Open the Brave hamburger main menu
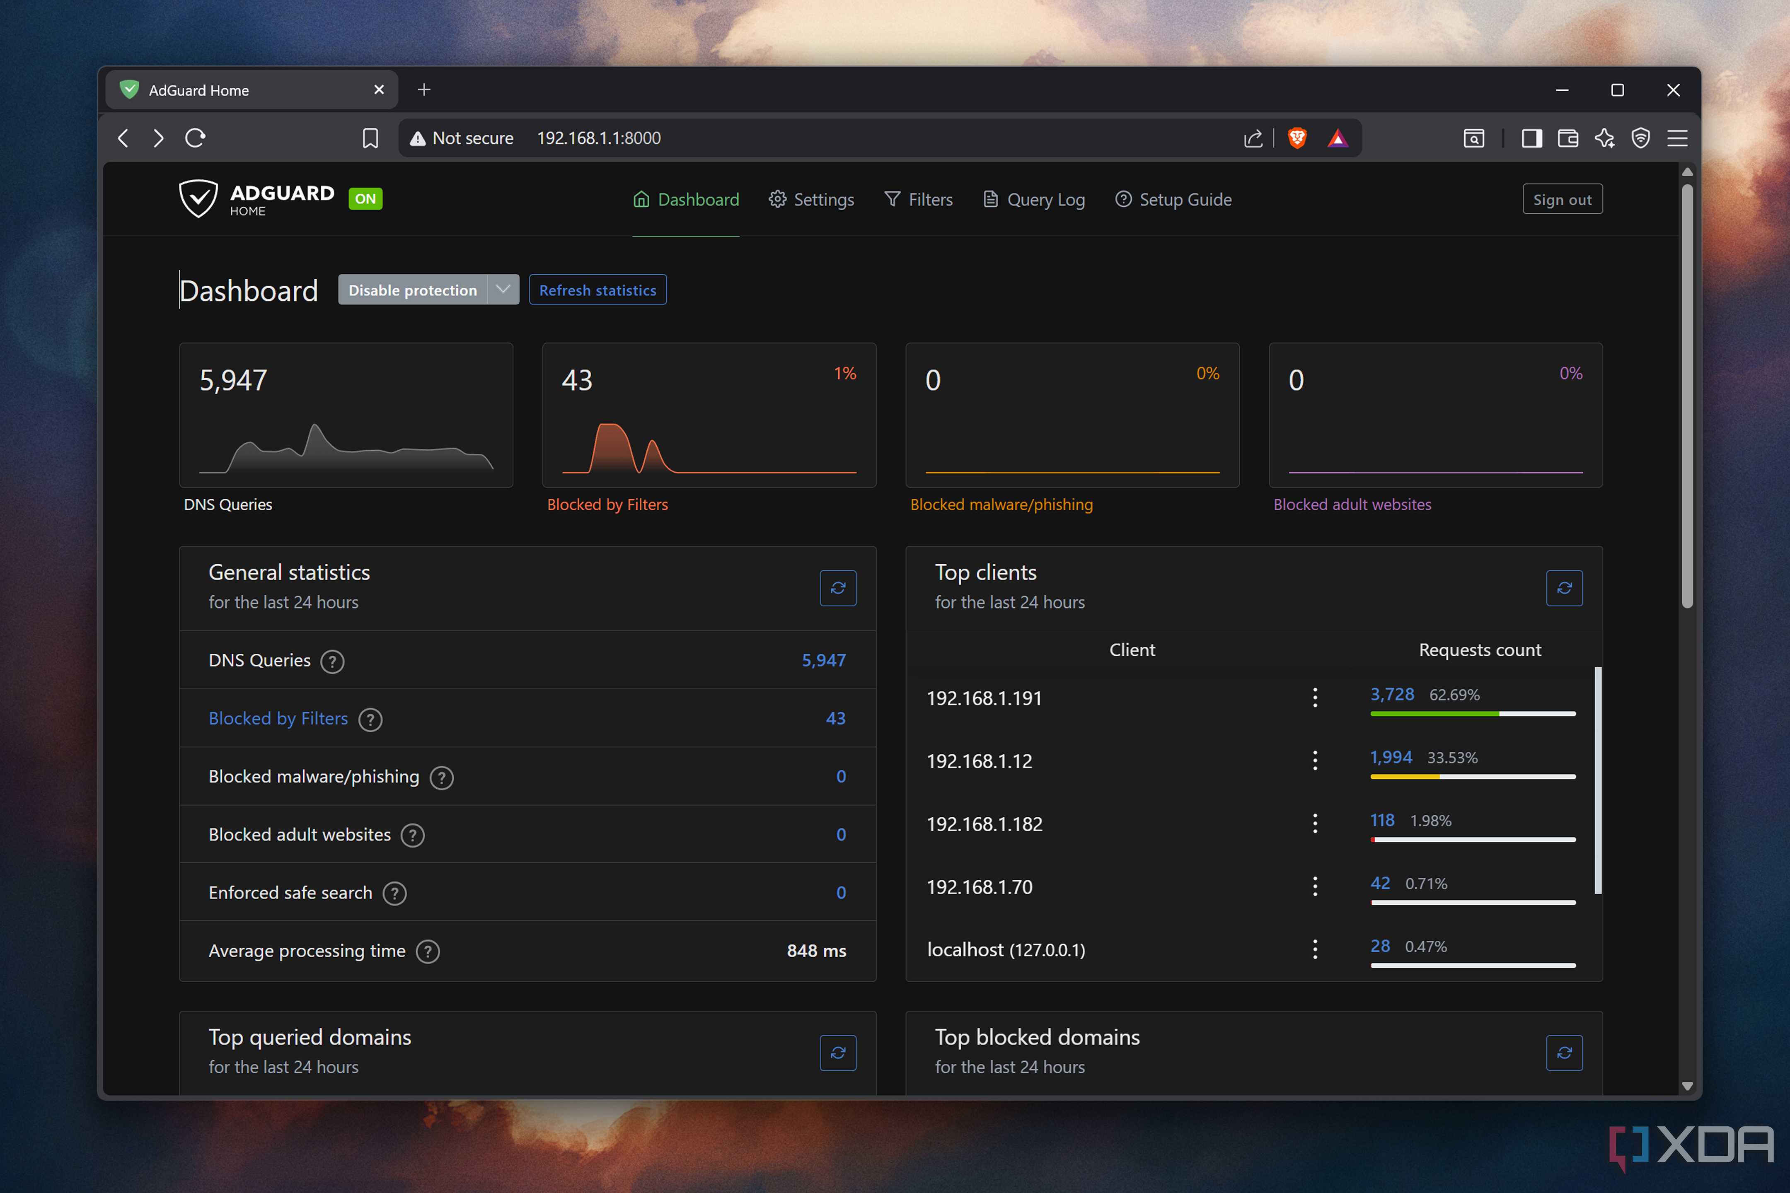Screen dimensions: 1790x1193 click(x=1677, y=138)
